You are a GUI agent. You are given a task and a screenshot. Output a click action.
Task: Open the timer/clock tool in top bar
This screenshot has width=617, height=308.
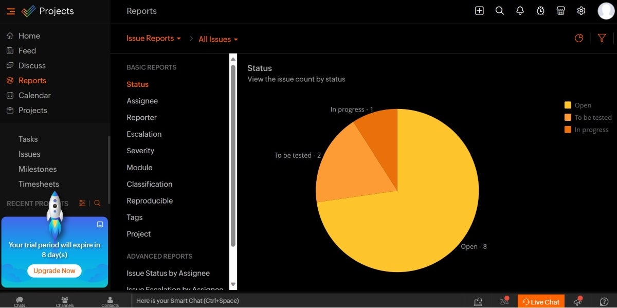tap(540, 10)
